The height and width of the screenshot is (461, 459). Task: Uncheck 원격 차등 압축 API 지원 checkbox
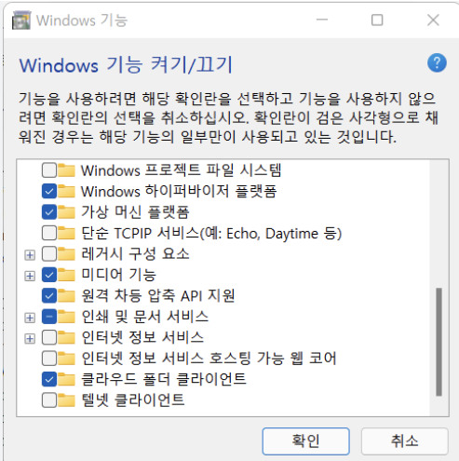pos(49,295)
